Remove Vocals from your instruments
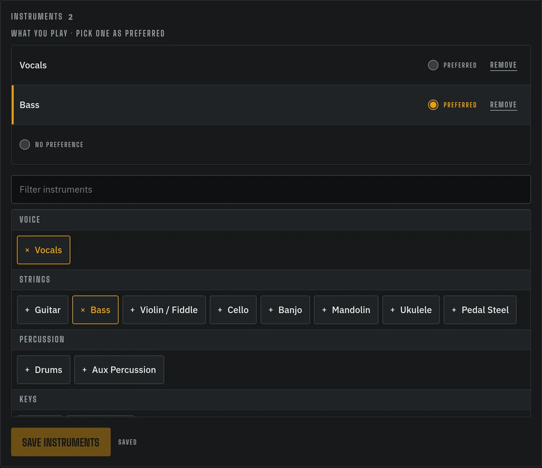Viewport: 542px width, 468px height. point(503,65)
